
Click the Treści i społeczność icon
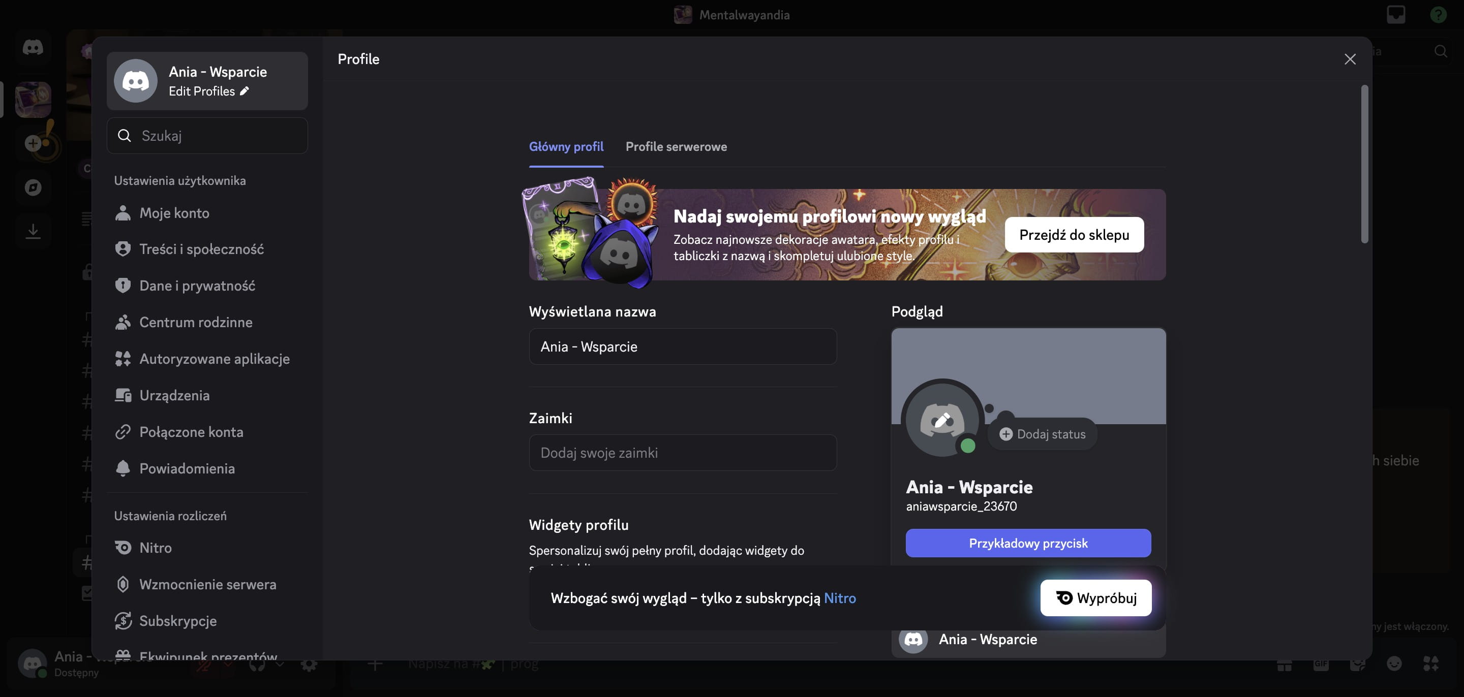[x=123, y=249]
